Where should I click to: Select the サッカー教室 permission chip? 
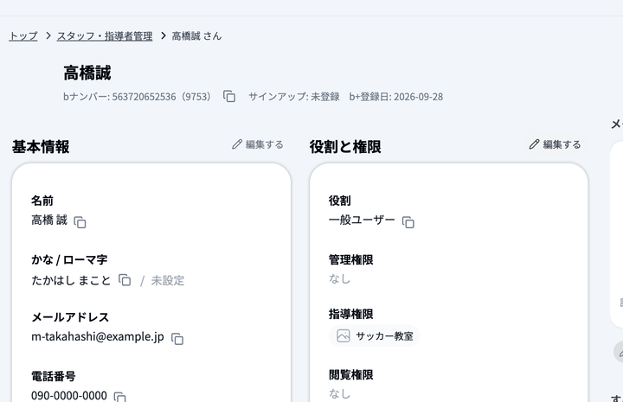pos(375,335)
